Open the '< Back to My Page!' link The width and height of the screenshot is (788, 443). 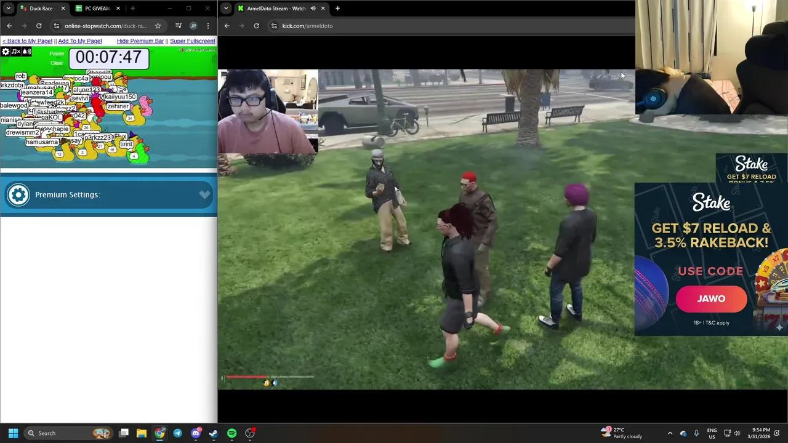click(x=27, y=41)
